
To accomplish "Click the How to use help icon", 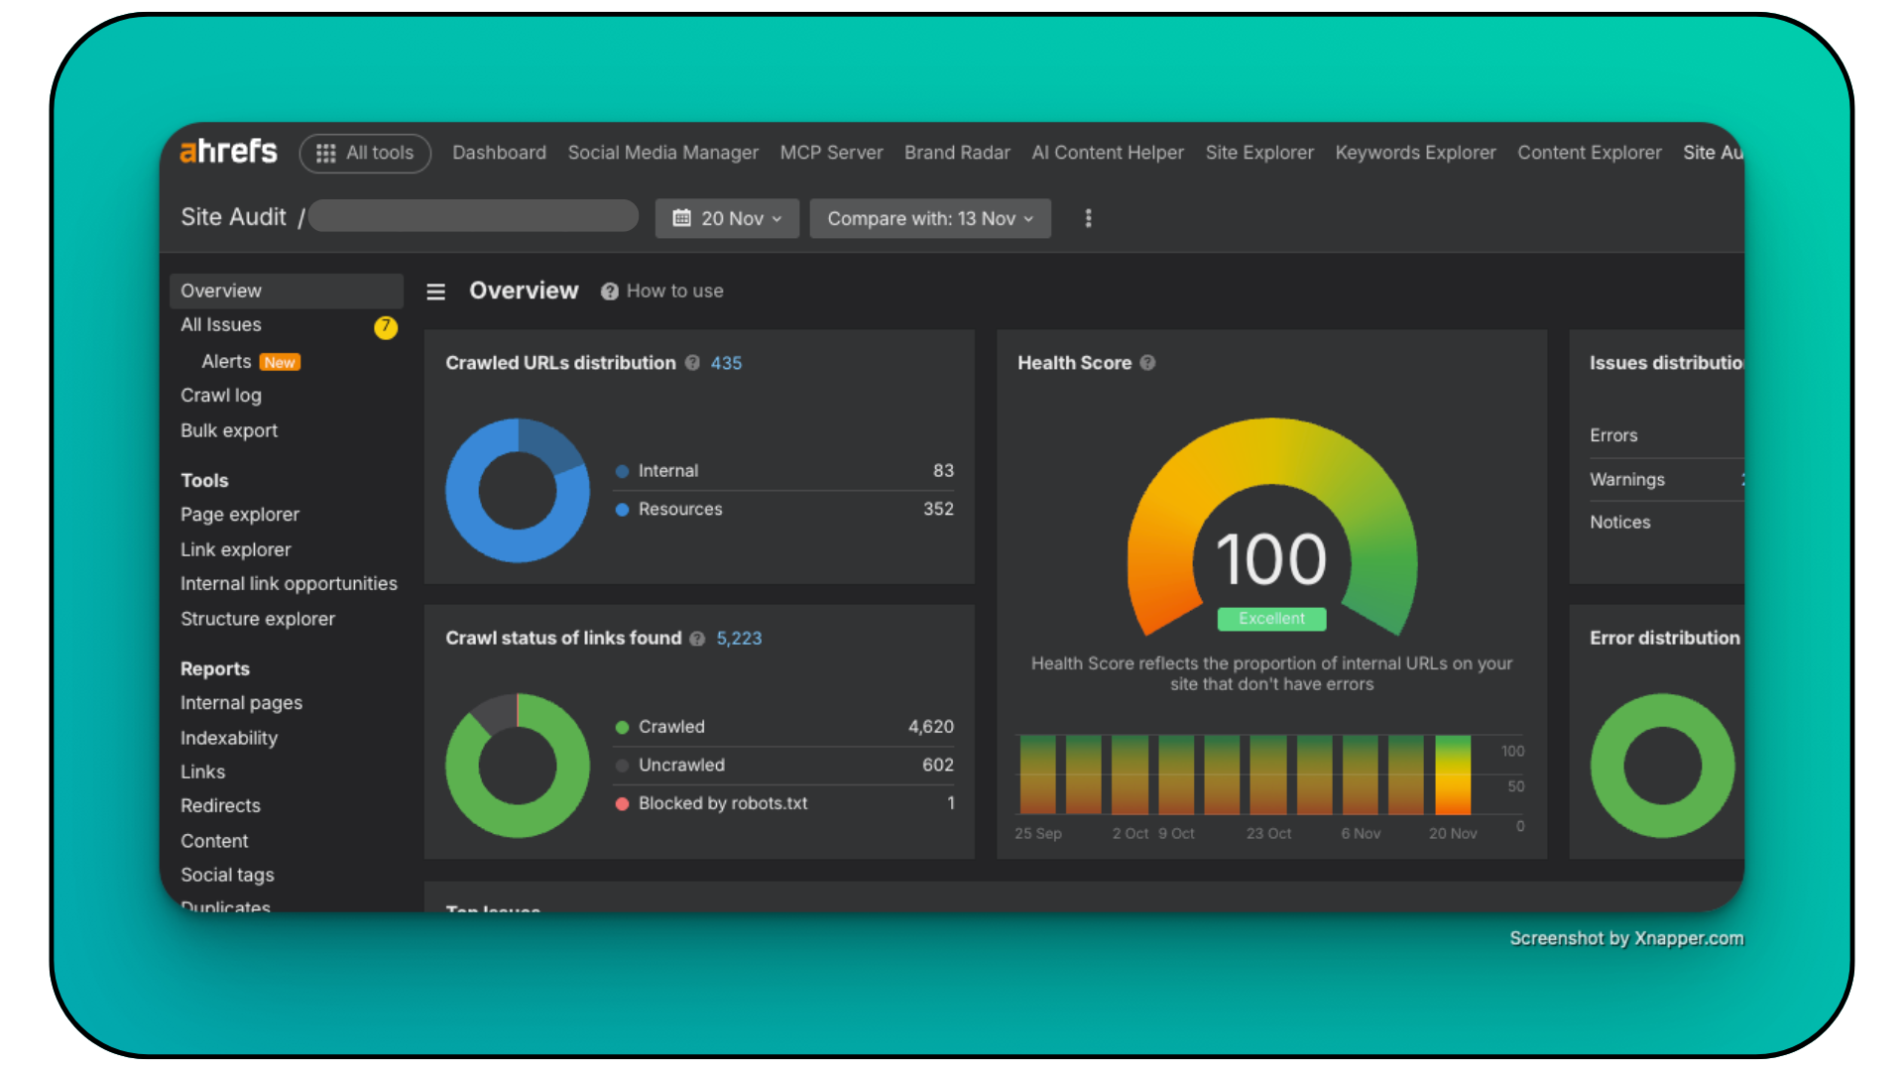I will click(x=609, y=292).
